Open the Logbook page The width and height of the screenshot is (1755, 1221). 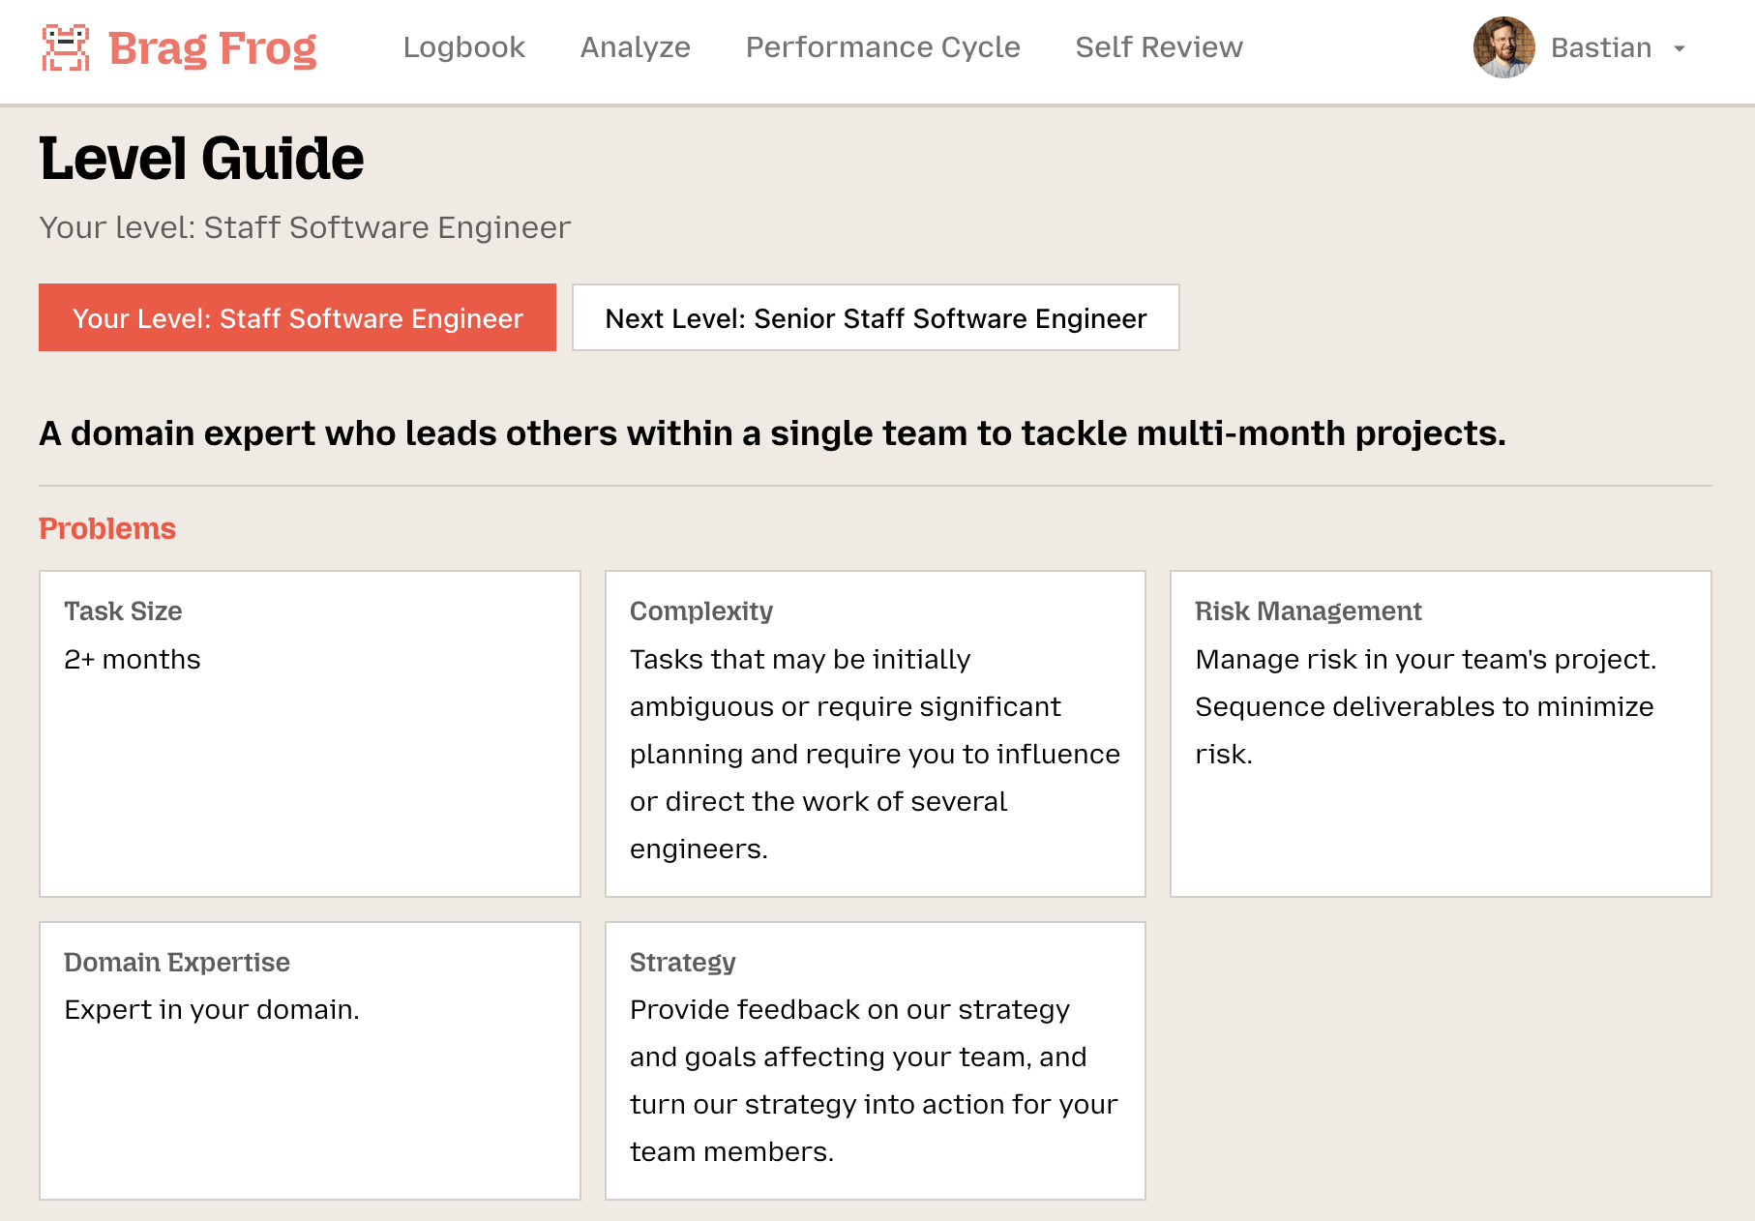tap(463, 47)
